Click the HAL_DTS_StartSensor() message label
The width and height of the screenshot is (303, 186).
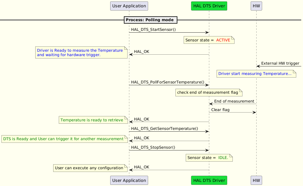coord(153,30)
